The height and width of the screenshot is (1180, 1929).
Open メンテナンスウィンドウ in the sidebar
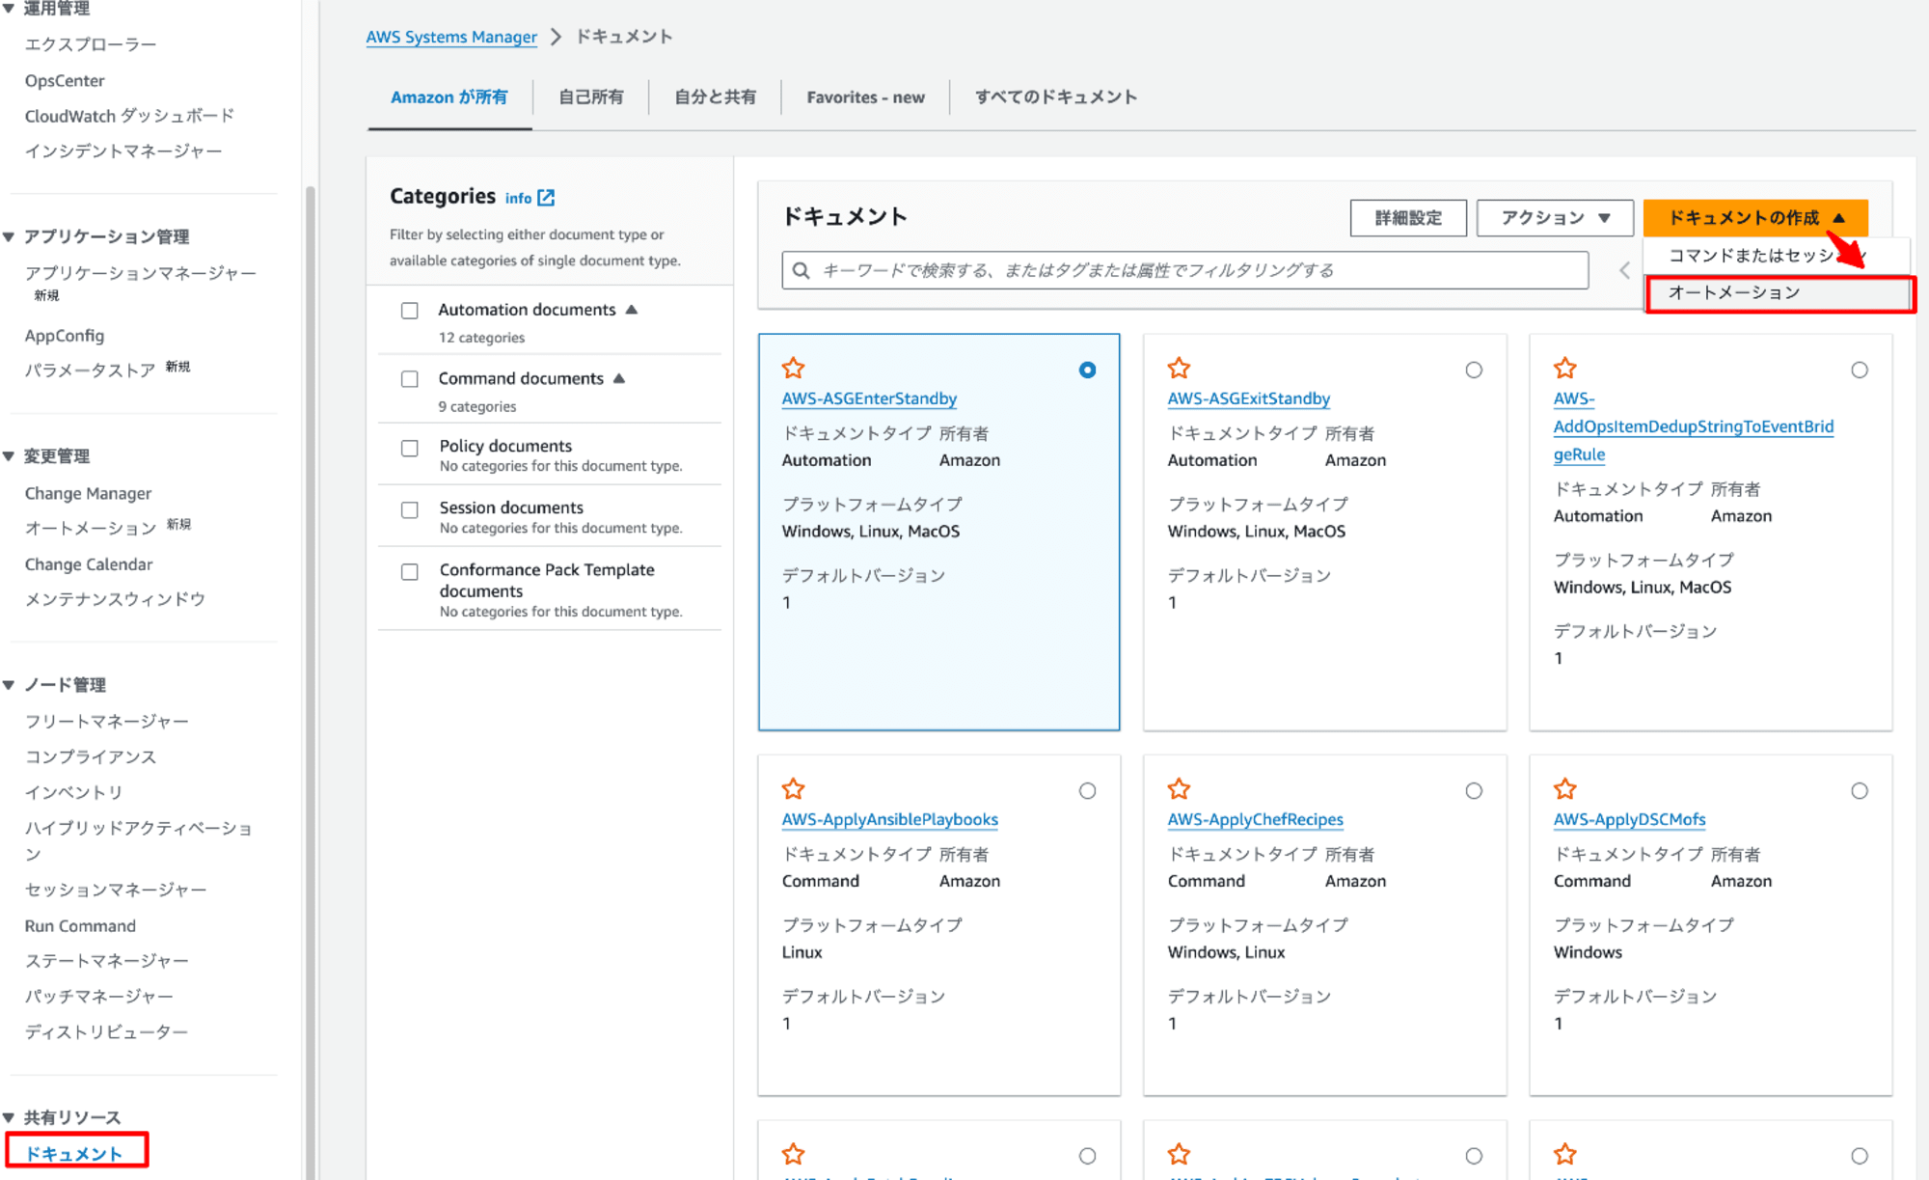115,599
